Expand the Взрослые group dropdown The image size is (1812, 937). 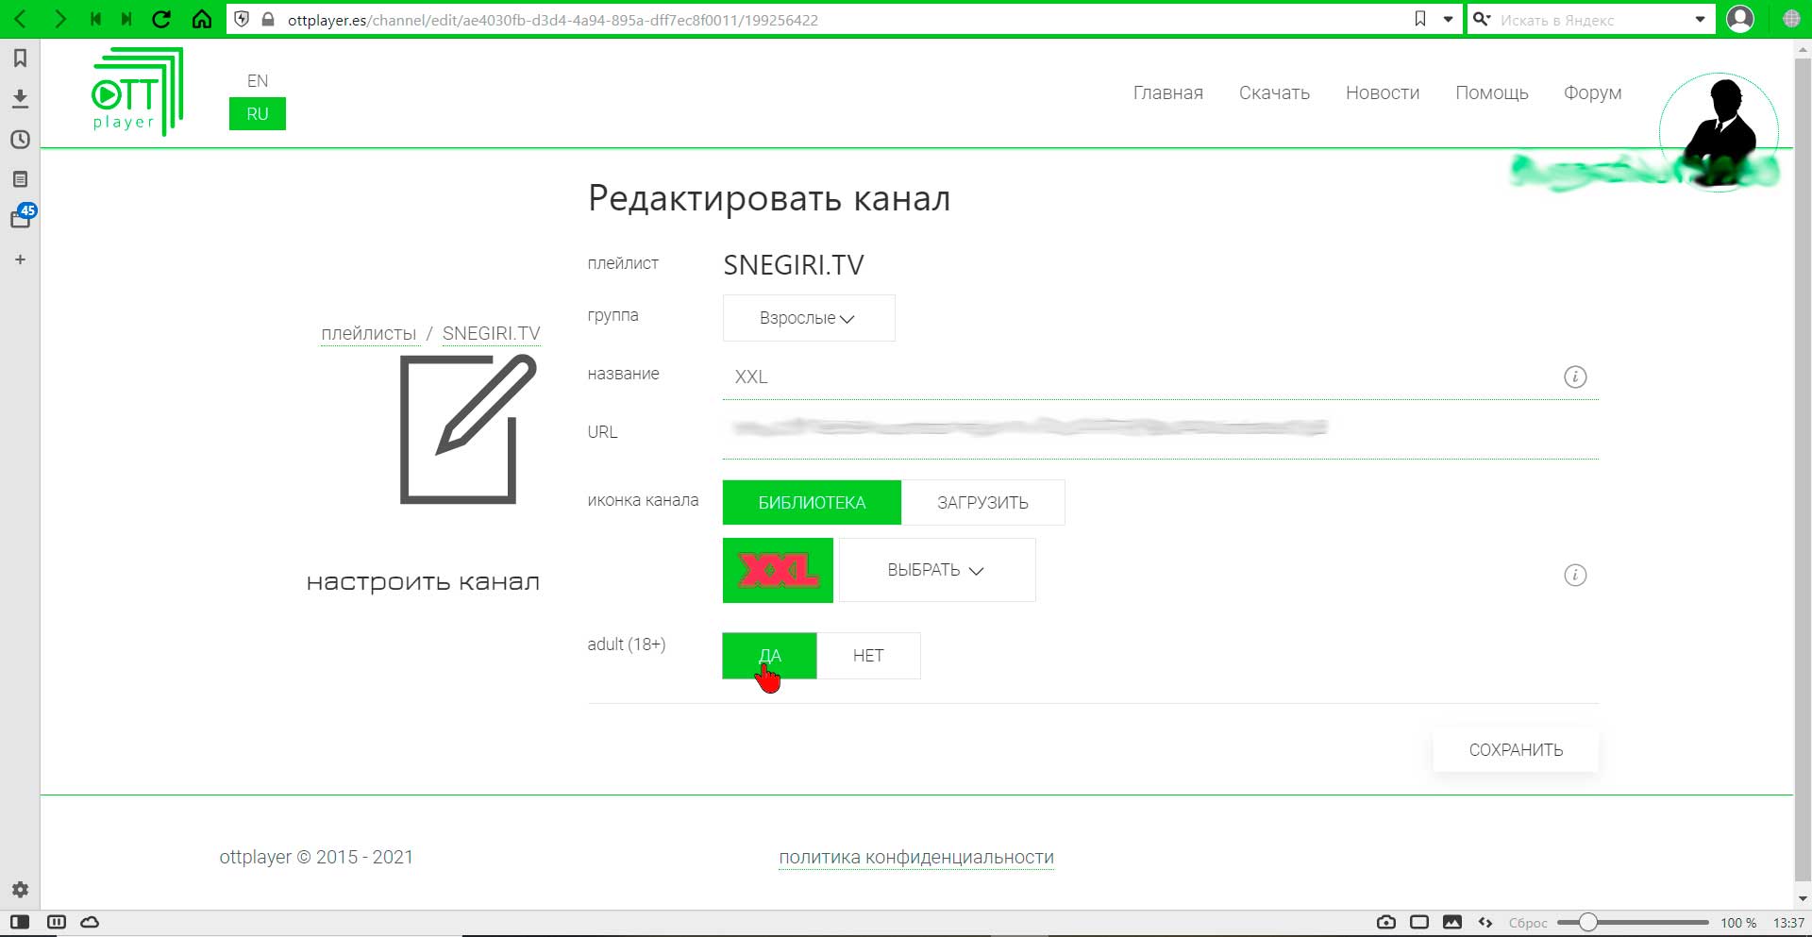coord(808,318)
